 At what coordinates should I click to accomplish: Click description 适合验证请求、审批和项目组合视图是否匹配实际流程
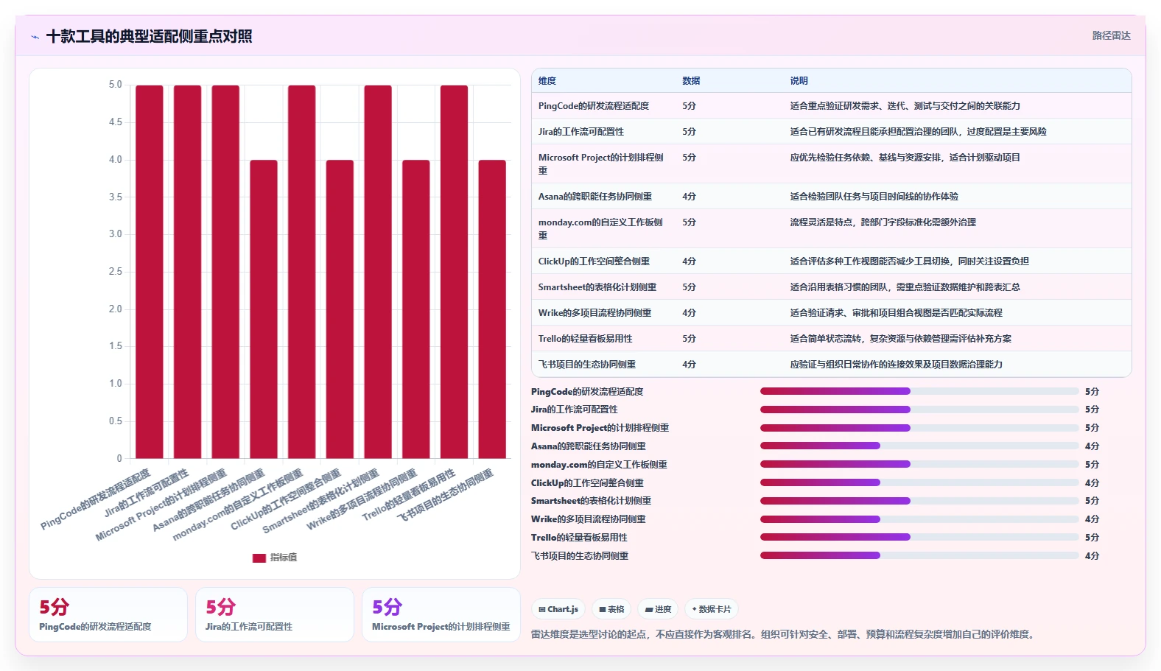coord(897,313)
